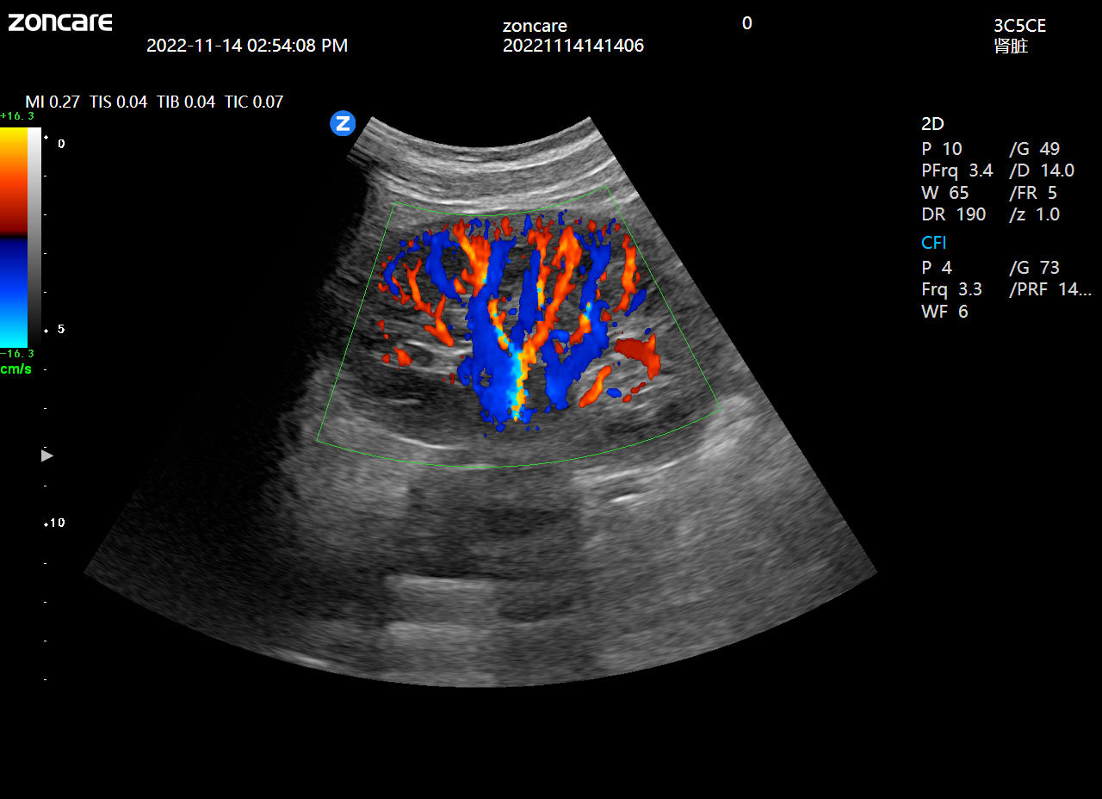Click the CFI gain G 73 parameter
Viewport: 1102px width, 799px height.
pyautogui.click(x=1034, y=268)
